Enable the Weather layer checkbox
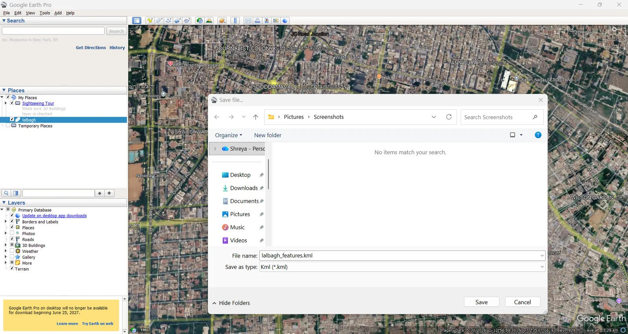 (12, 250)
